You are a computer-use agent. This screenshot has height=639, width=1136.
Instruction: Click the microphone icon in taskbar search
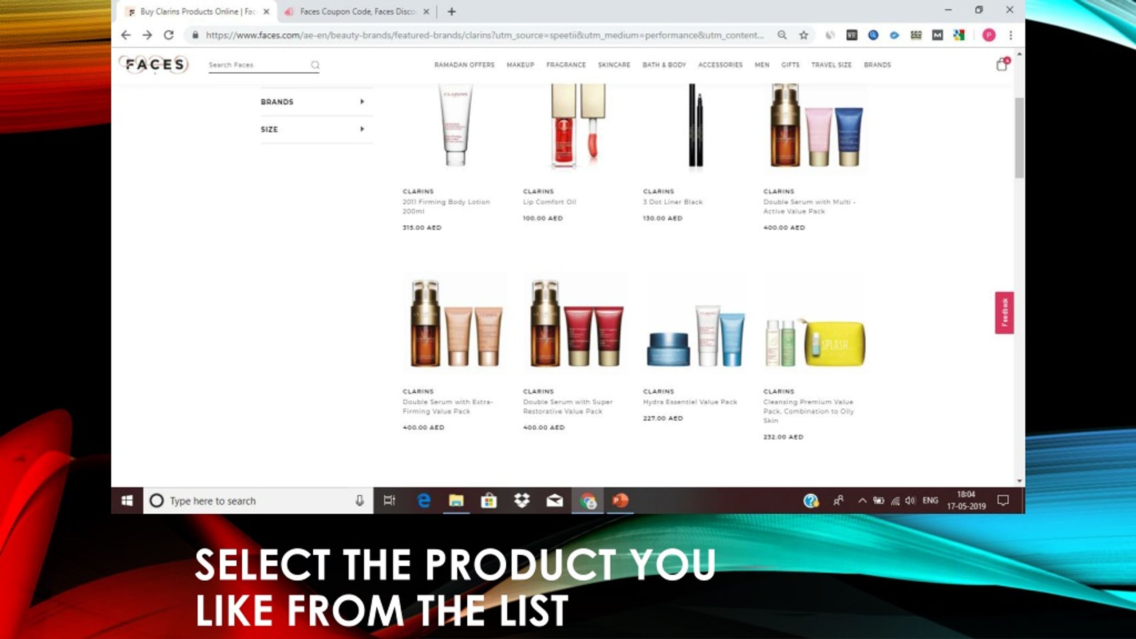tap(360, 501)
